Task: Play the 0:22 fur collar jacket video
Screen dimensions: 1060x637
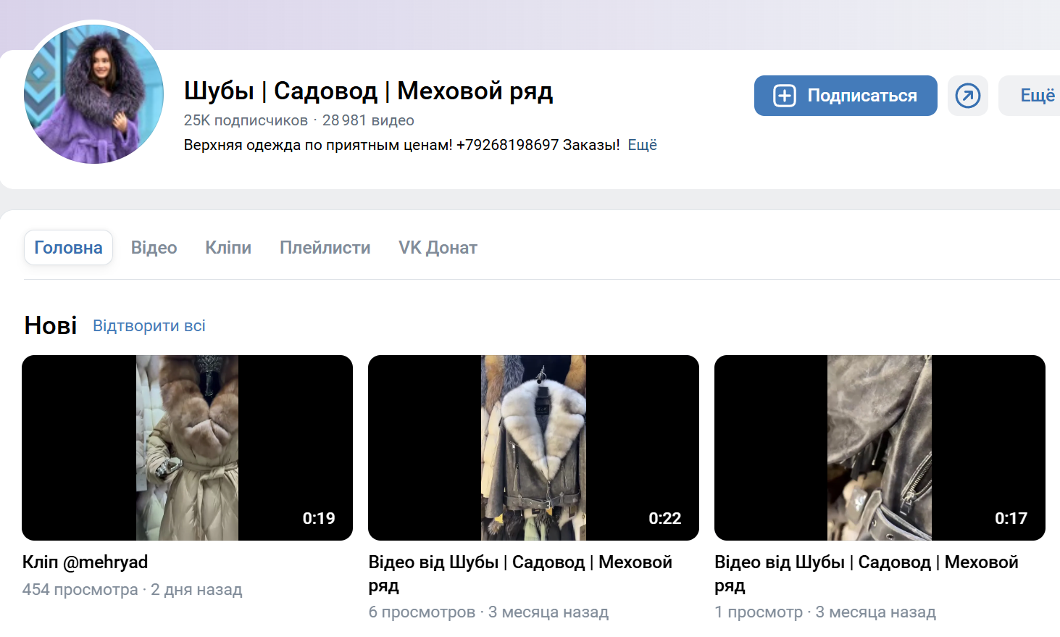Action: (533, 448)
